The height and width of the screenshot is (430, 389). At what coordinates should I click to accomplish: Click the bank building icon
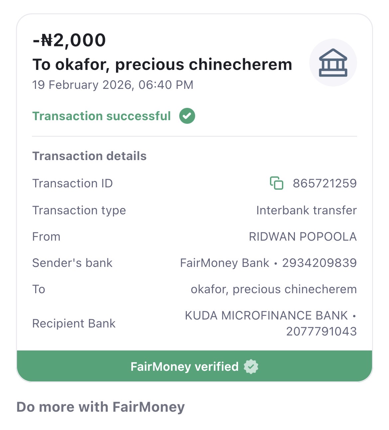tap(333, 63)
